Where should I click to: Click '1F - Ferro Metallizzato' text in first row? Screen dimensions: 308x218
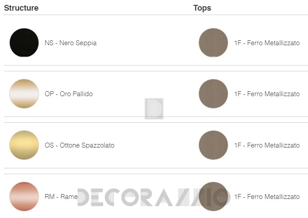point(267,43)
